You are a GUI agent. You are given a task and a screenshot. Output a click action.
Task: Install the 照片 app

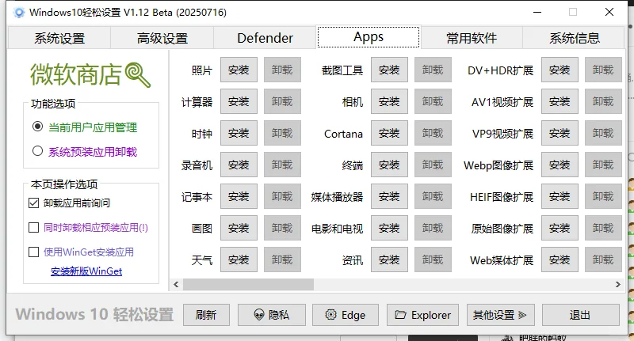click(x=239, y=70)
